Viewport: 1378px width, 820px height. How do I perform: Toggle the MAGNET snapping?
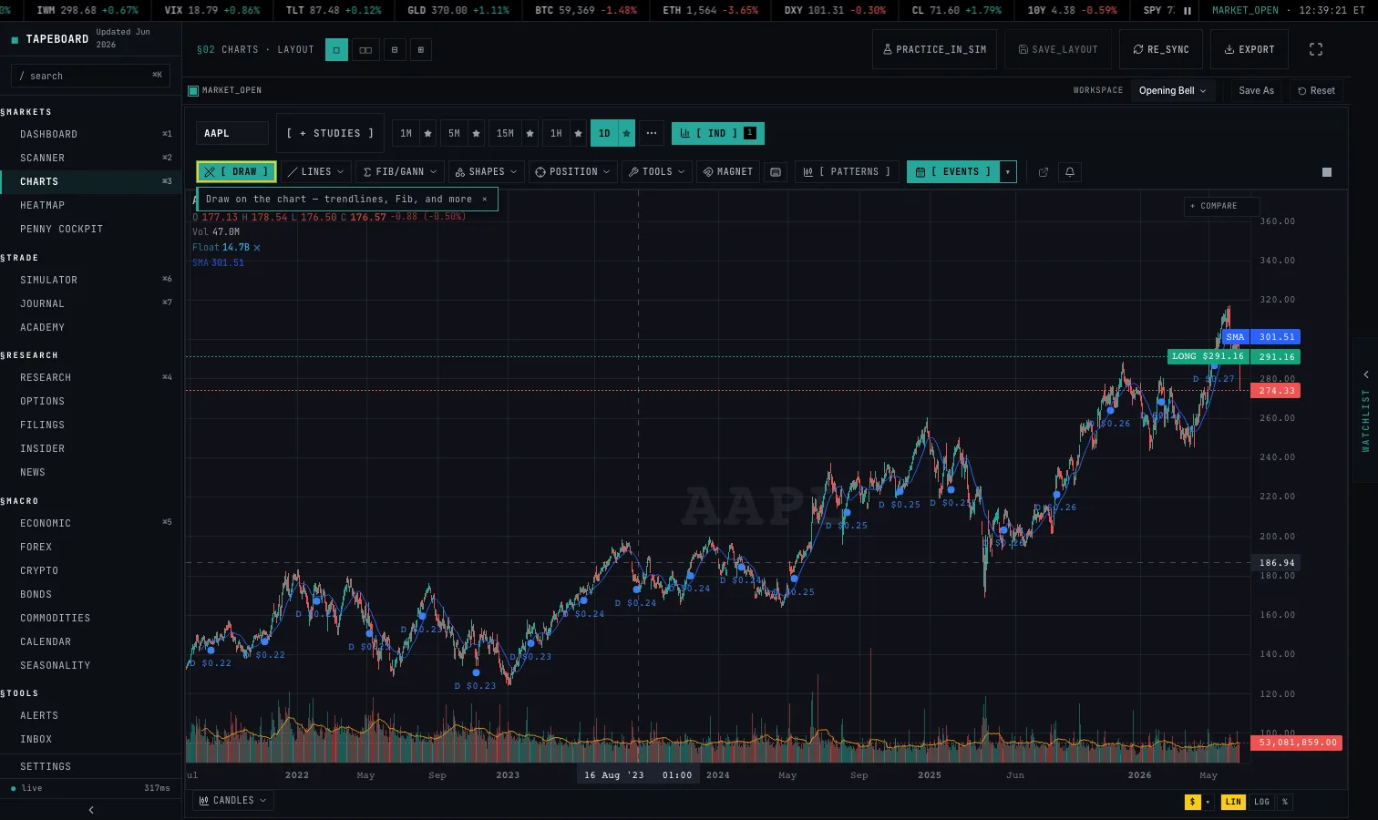click(x=728, y=171)
